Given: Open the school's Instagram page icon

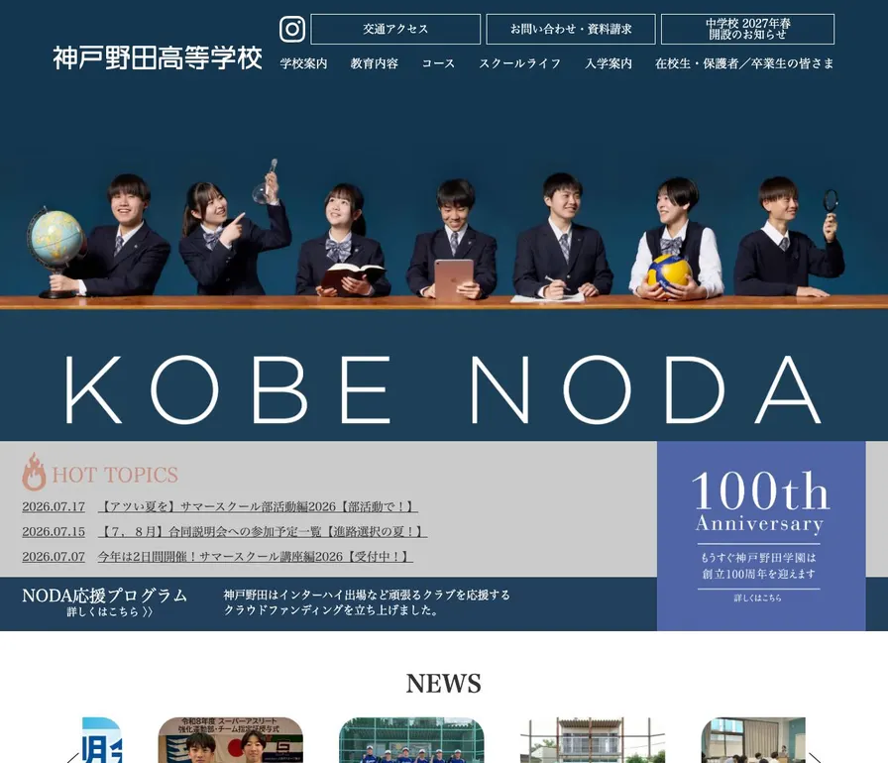Looking at the screenshot, I should (292, 29).
